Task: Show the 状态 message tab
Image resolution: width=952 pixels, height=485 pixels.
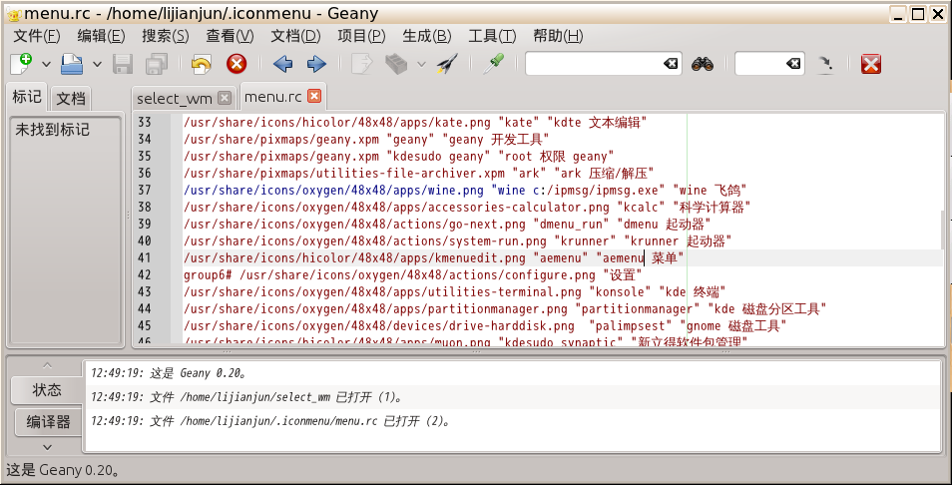Action: click(x=47, y=390)
